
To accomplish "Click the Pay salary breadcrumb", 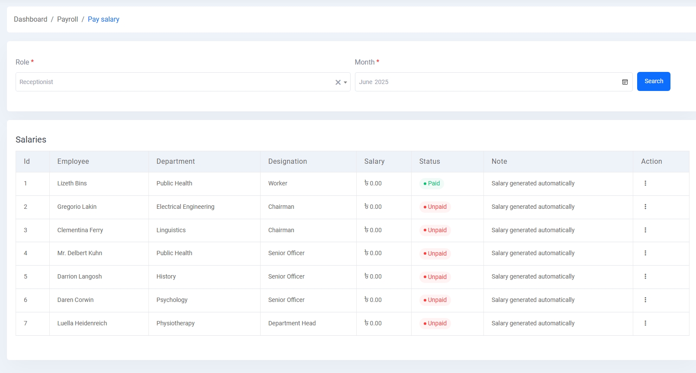I will [103, 19].
